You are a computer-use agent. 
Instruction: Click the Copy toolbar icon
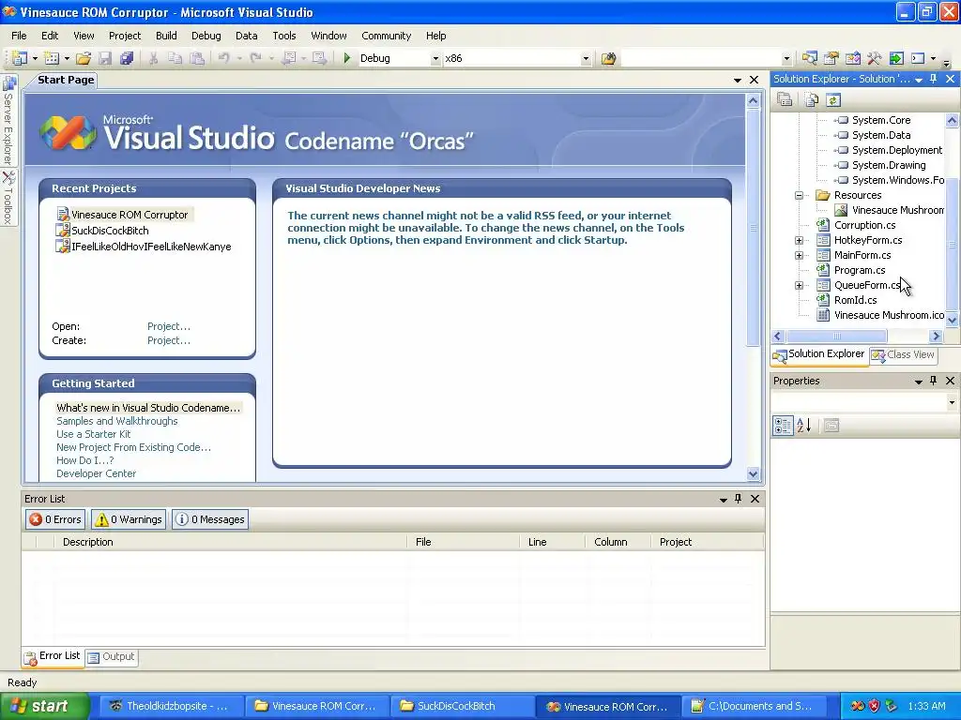175,58
